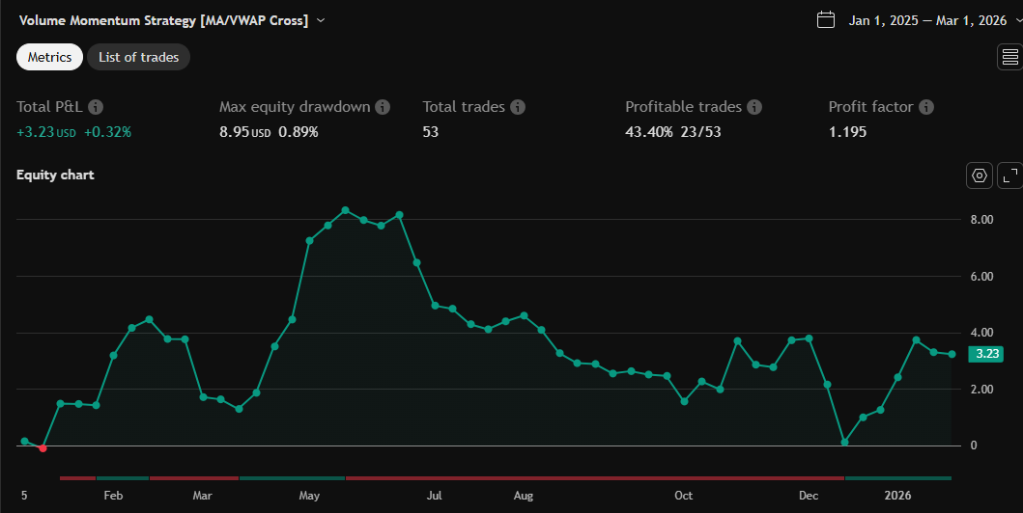Click info icon next to Max equity drawdown

click(x=383, y=107)
